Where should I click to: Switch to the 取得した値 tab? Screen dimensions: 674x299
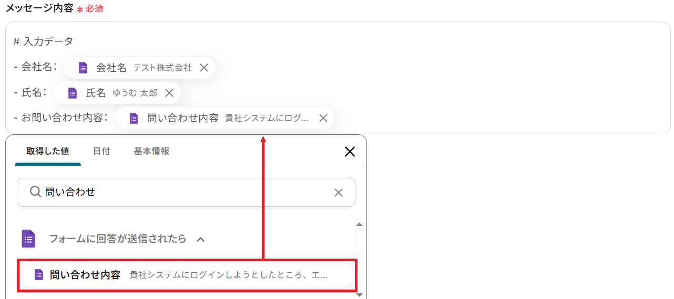coord(47,151)
